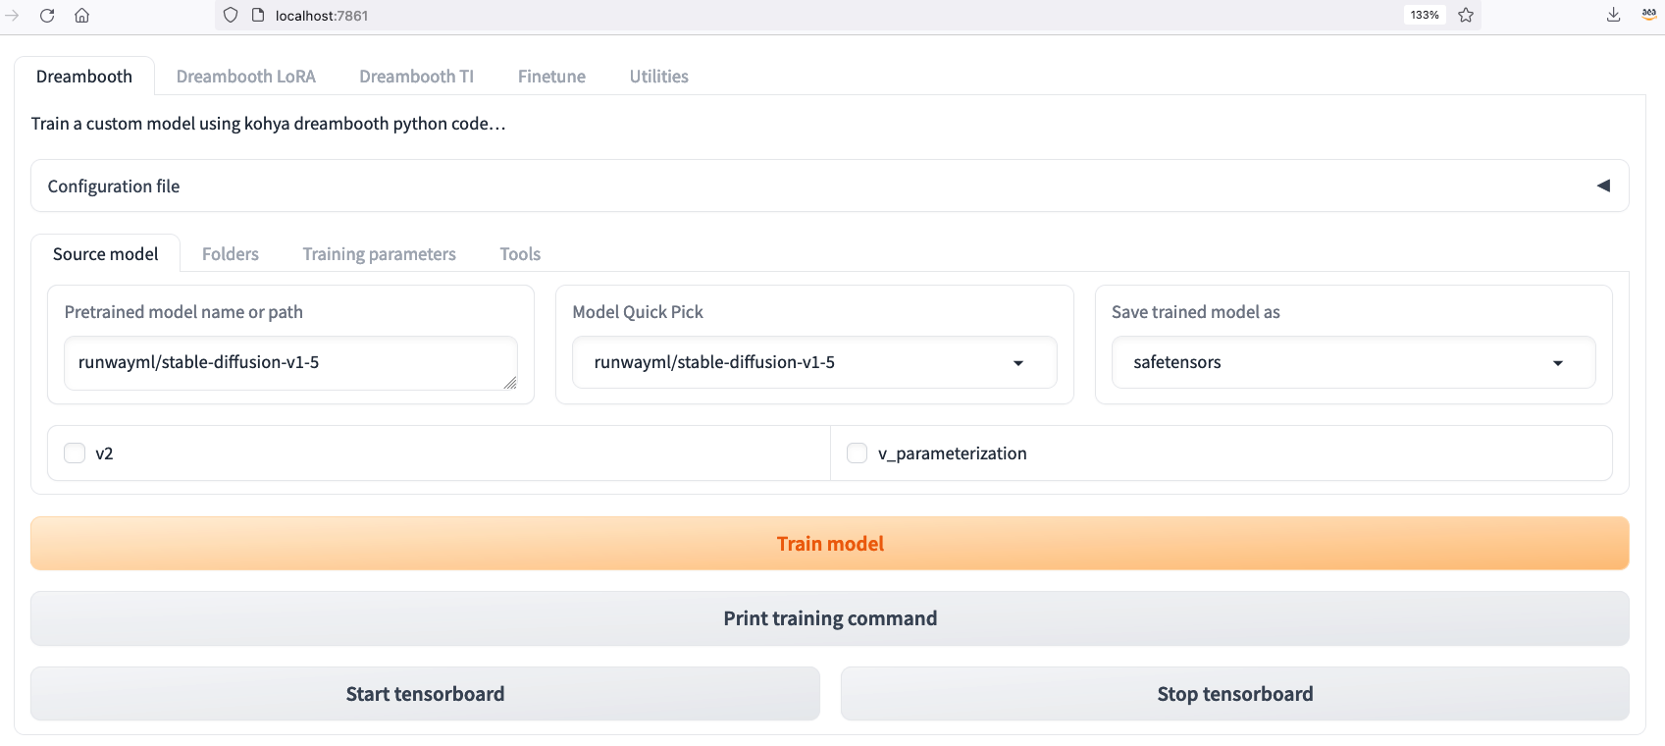The height and width of the screenshot is (746, 1665).
Task: Open the Utilities tab
Action: (659, 77)
